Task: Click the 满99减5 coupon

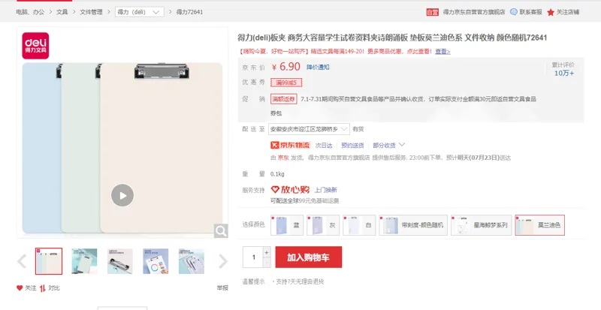Action: coord(286,83)
